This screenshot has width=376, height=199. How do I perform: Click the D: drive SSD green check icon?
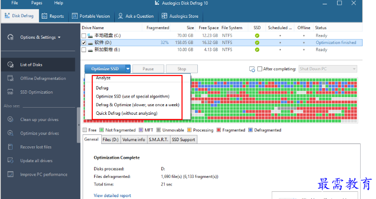point(257,43)
